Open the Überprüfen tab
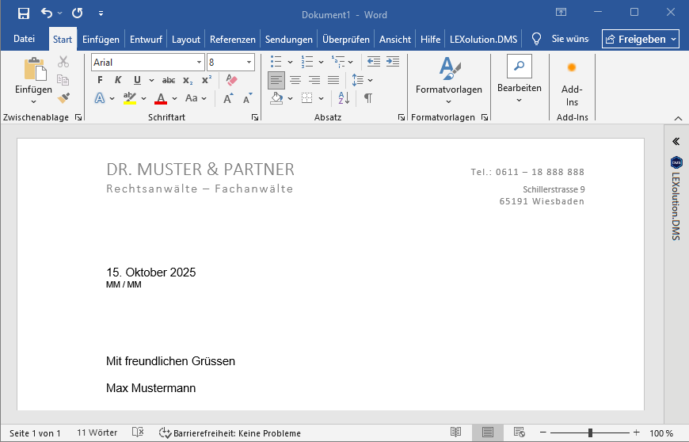689x442 pixels. [346, 40]
